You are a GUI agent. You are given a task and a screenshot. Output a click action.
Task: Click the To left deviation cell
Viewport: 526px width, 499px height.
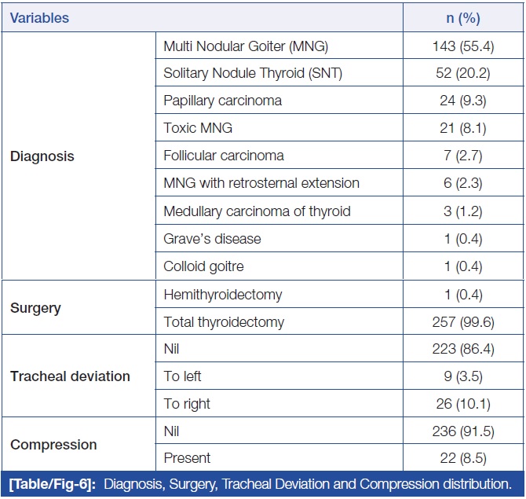click(182, 376)
